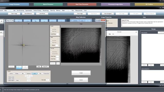
Task: Click the Pen Size input field
Action: point(48,80)
